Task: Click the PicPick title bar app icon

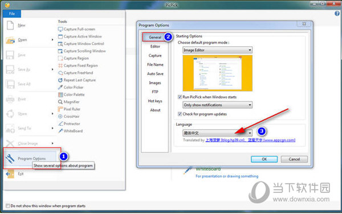Action: 7,5
